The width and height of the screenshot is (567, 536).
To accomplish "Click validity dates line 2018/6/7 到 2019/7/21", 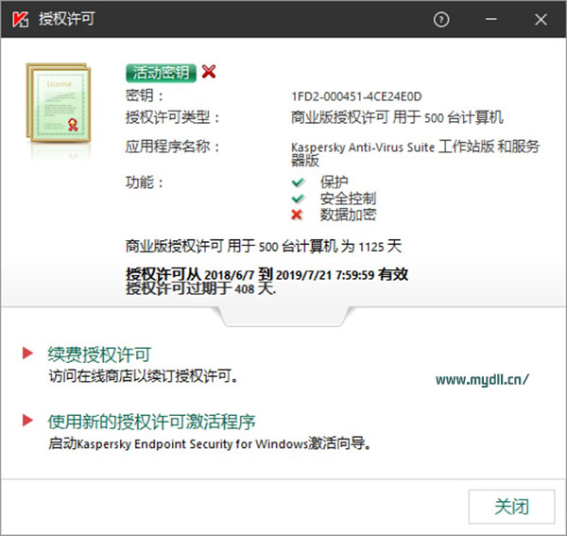I will pyautogui.click(x=266, y=275).
